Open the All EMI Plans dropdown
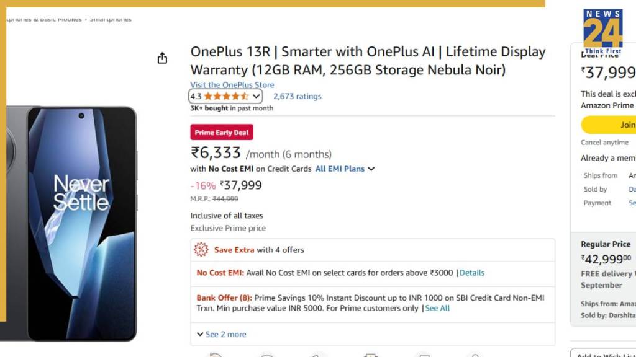This screenshot has width=636, height=357. click(x=345, y=169)
